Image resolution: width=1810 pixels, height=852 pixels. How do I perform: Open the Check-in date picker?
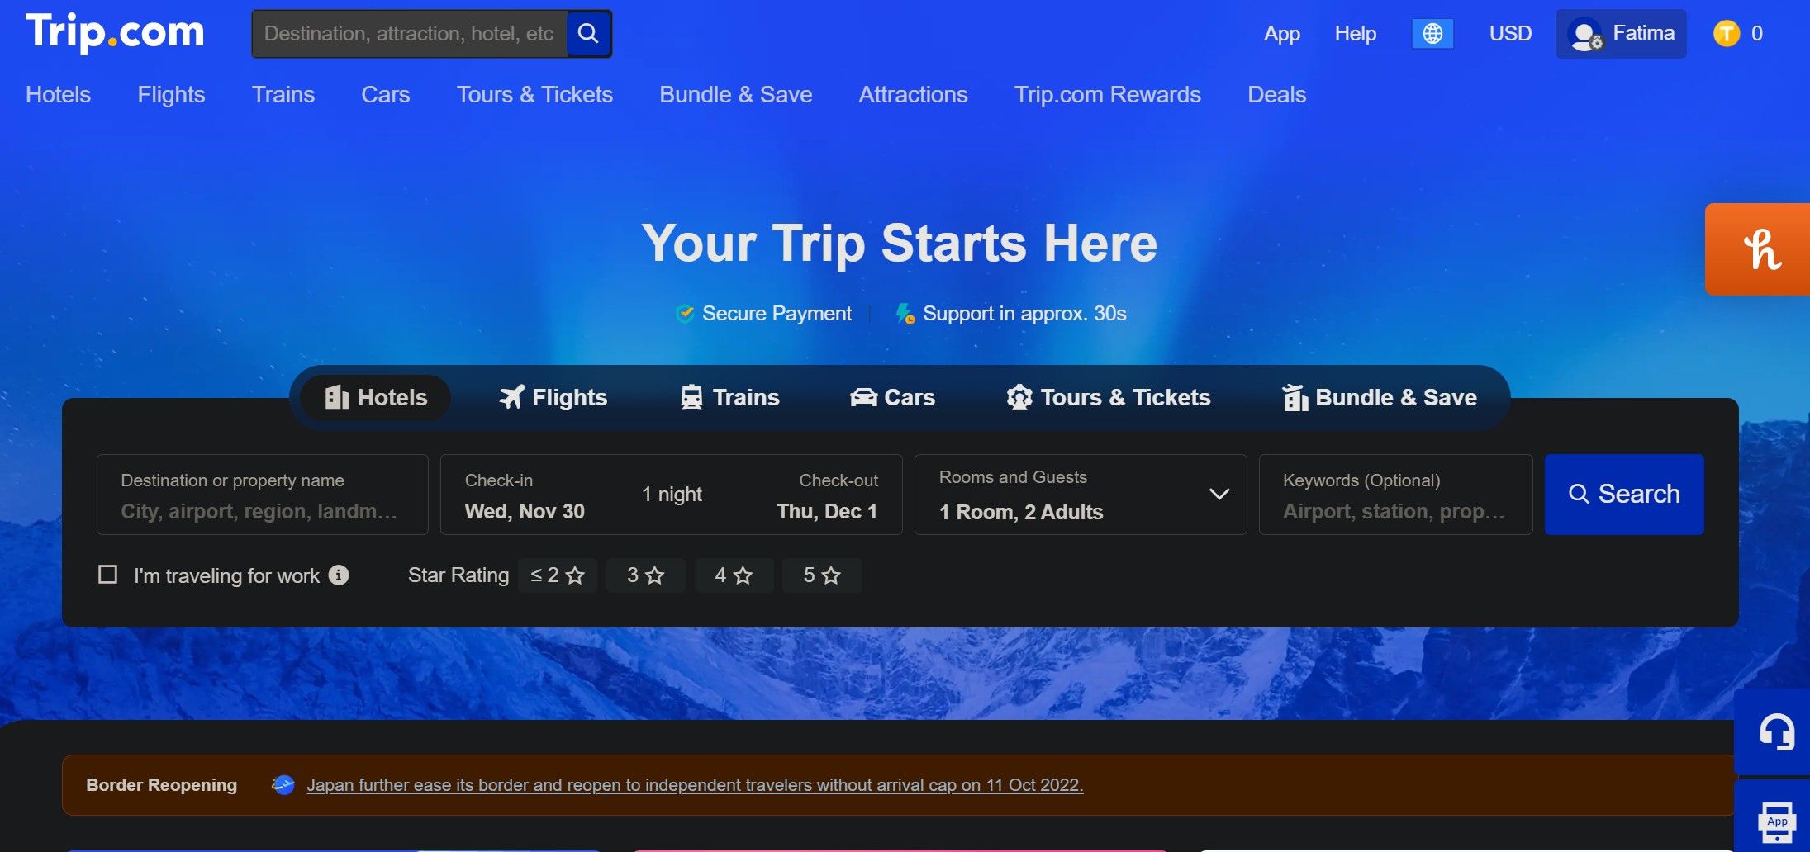click(525, 495)
